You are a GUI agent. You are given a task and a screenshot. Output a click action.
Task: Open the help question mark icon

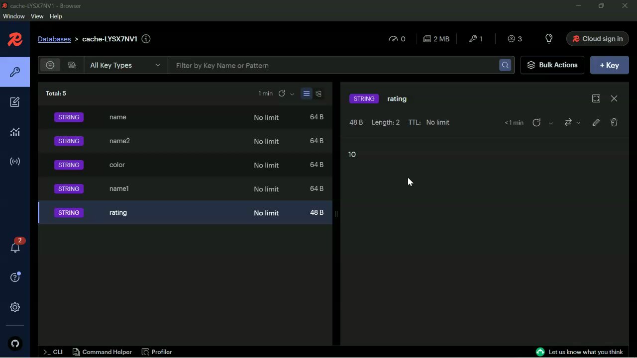click(x=15, y=277)
